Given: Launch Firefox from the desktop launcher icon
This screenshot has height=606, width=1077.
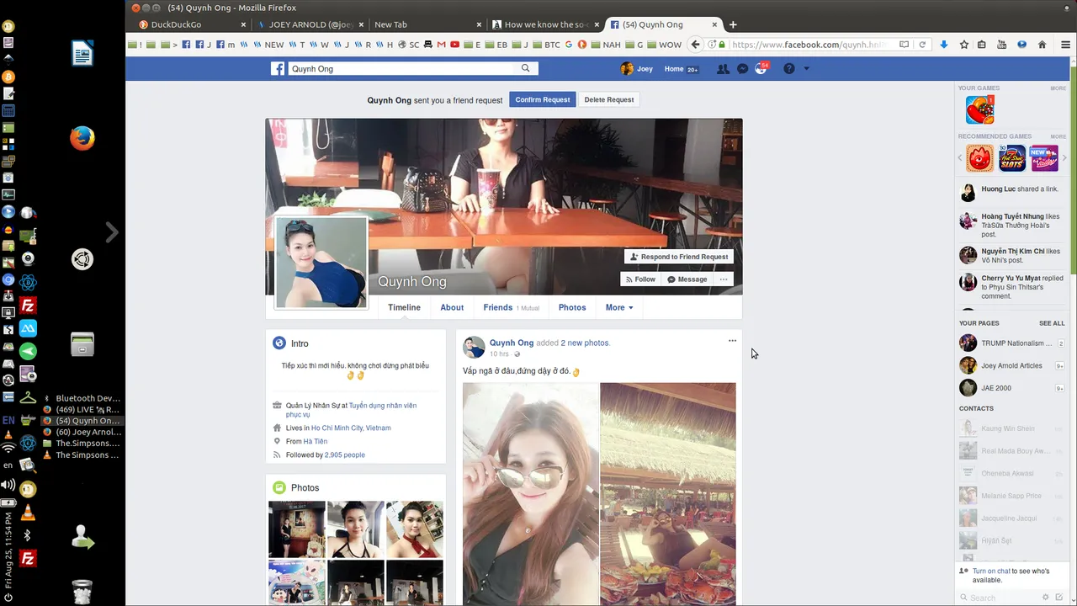Looking at the screenshot, I should [82, 138].
